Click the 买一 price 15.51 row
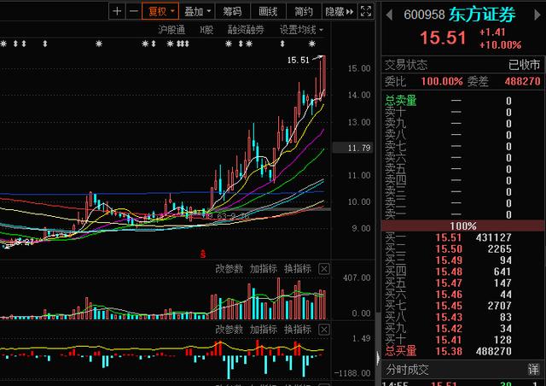546x386 pixels. pos(463,237)
